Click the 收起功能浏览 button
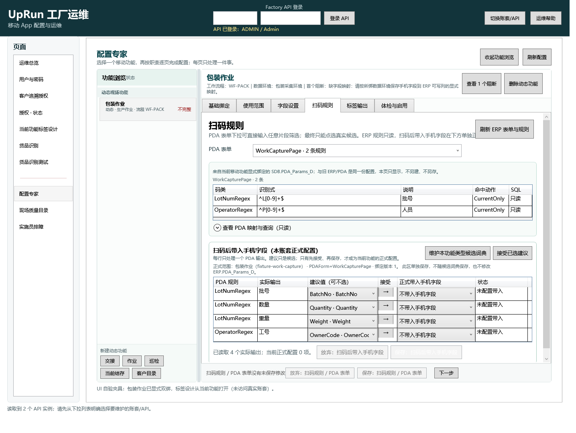Screen dimensions: 576x433 click(499, 57)
